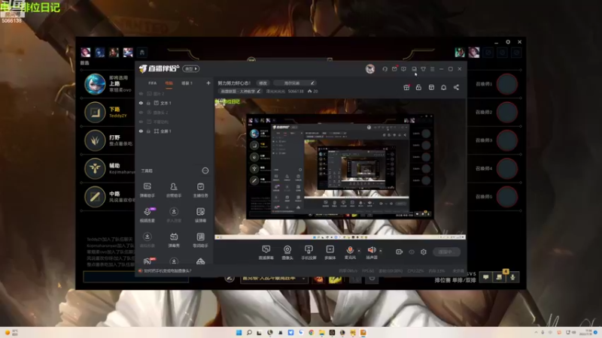Open stream settings gear beside live button
602x338 pixels.
tap(424, 252)
